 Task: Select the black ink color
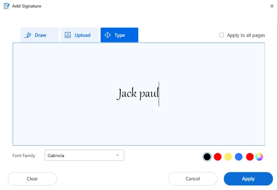[207, 157]
